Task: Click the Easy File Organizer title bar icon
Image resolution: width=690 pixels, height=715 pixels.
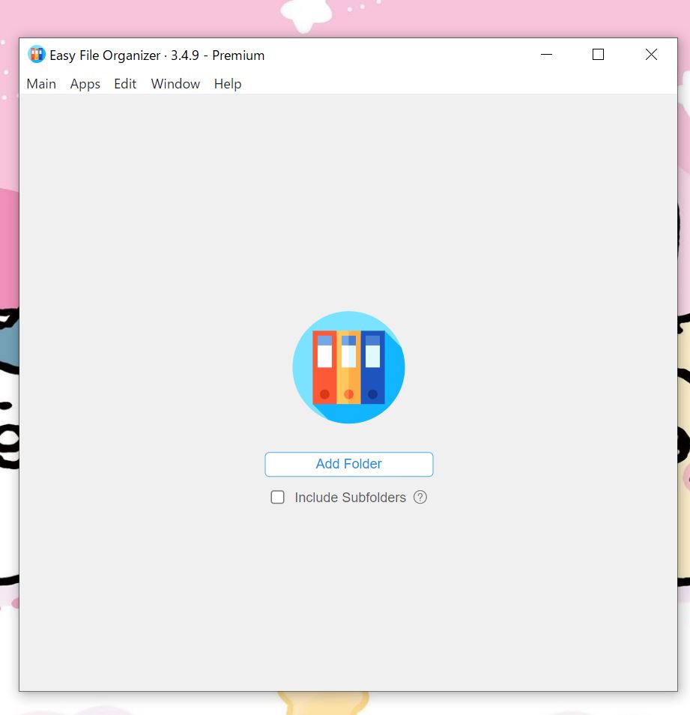Action: click(x=37, y=55)
